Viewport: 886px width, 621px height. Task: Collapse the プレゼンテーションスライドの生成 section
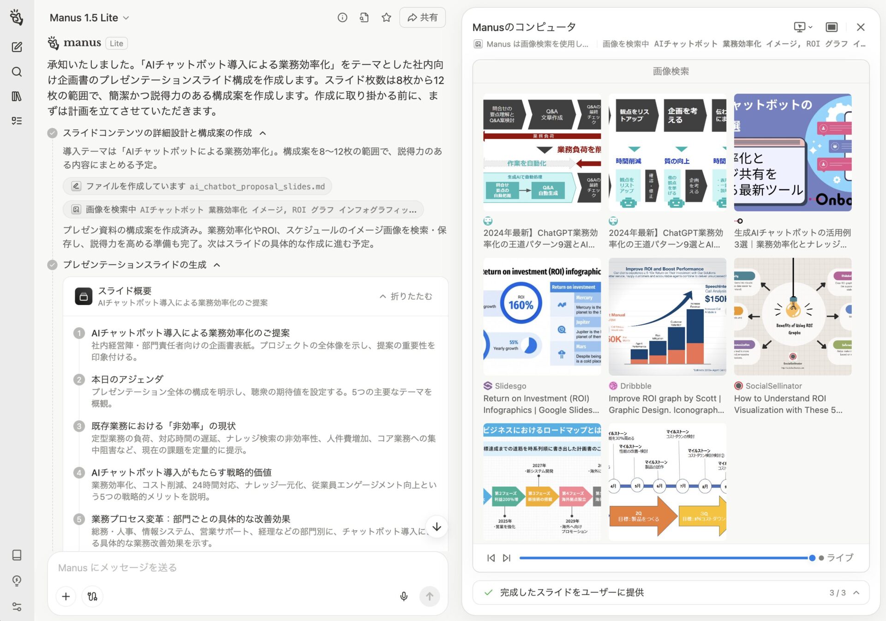(216, 264)
